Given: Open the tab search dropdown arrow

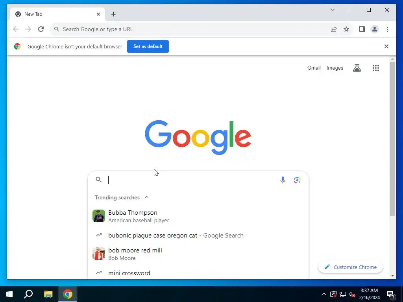Looking at the screenshot, I should point(332,10).
